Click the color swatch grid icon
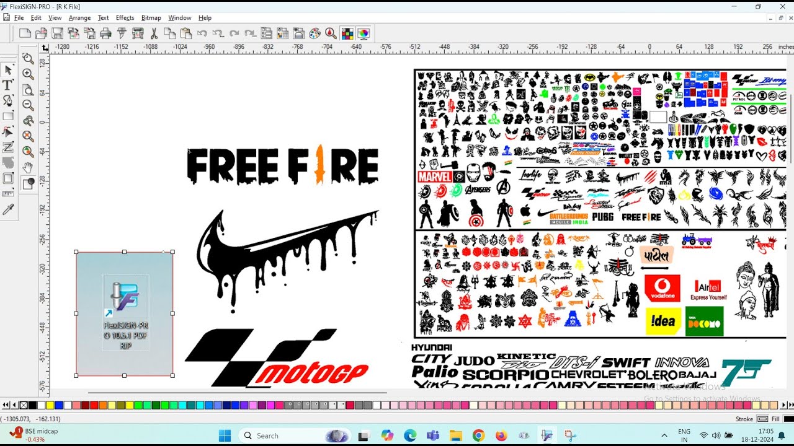The image size is (794, 446). [x=347, y=33]
